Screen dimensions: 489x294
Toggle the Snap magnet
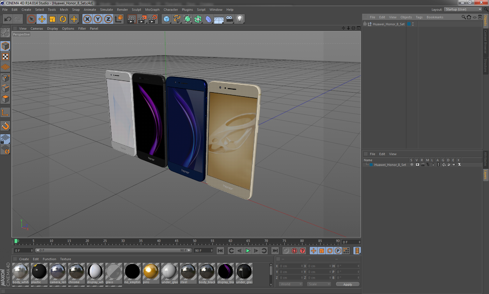pos(6,126)
